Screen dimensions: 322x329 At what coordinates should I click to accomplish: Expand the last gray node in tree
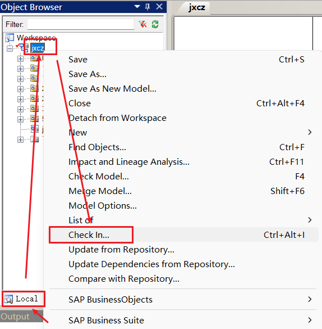click(20, 139)
